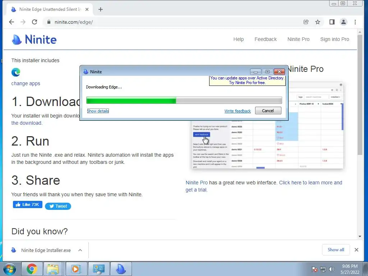
Task: Tweet about Ninite
Action: point(58,206)
